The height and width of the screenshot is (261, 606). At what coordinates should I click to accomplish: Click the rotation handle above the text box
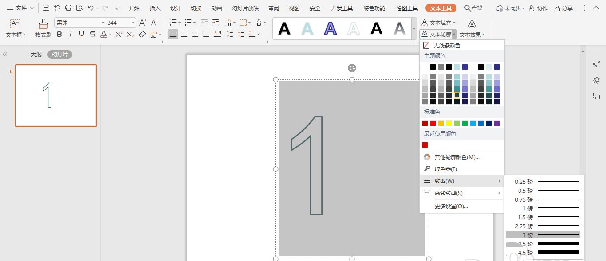(352, 68)
